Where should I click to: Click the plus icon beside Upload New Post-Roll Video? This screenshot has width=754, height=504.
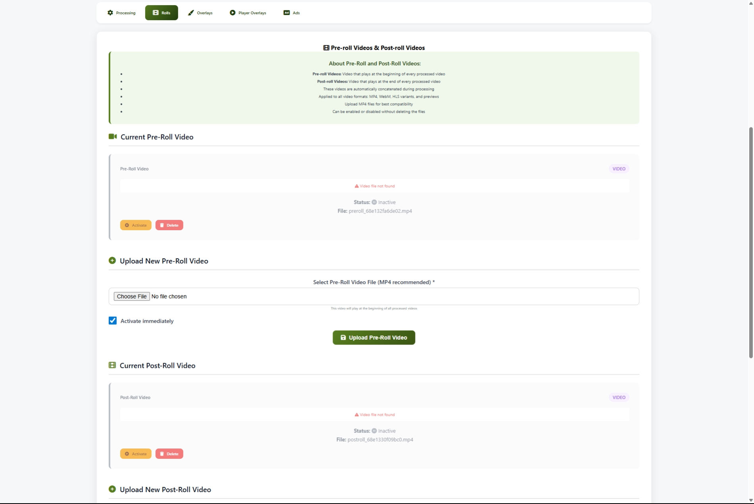pos(112,489)
